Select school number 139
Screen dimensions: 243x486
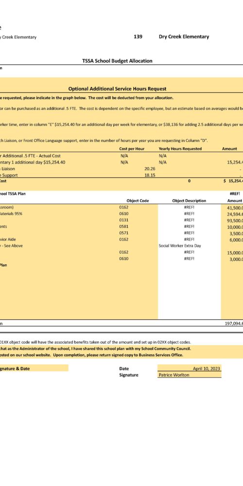click(x=138, y=36)
